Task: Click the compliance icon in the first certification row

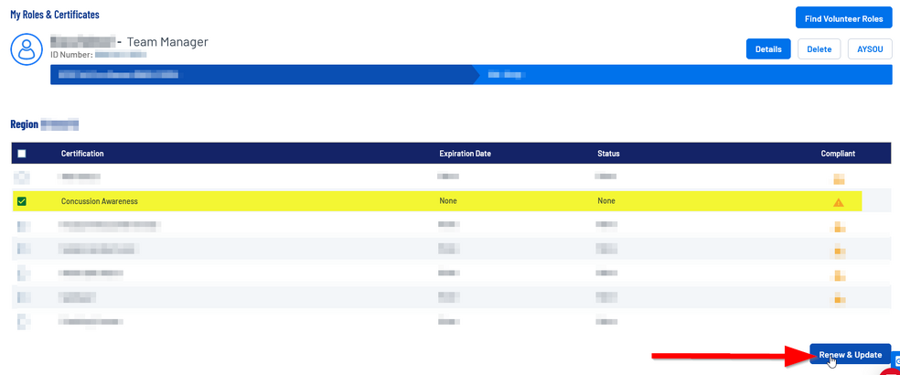Action: click(x=838, y=177)
